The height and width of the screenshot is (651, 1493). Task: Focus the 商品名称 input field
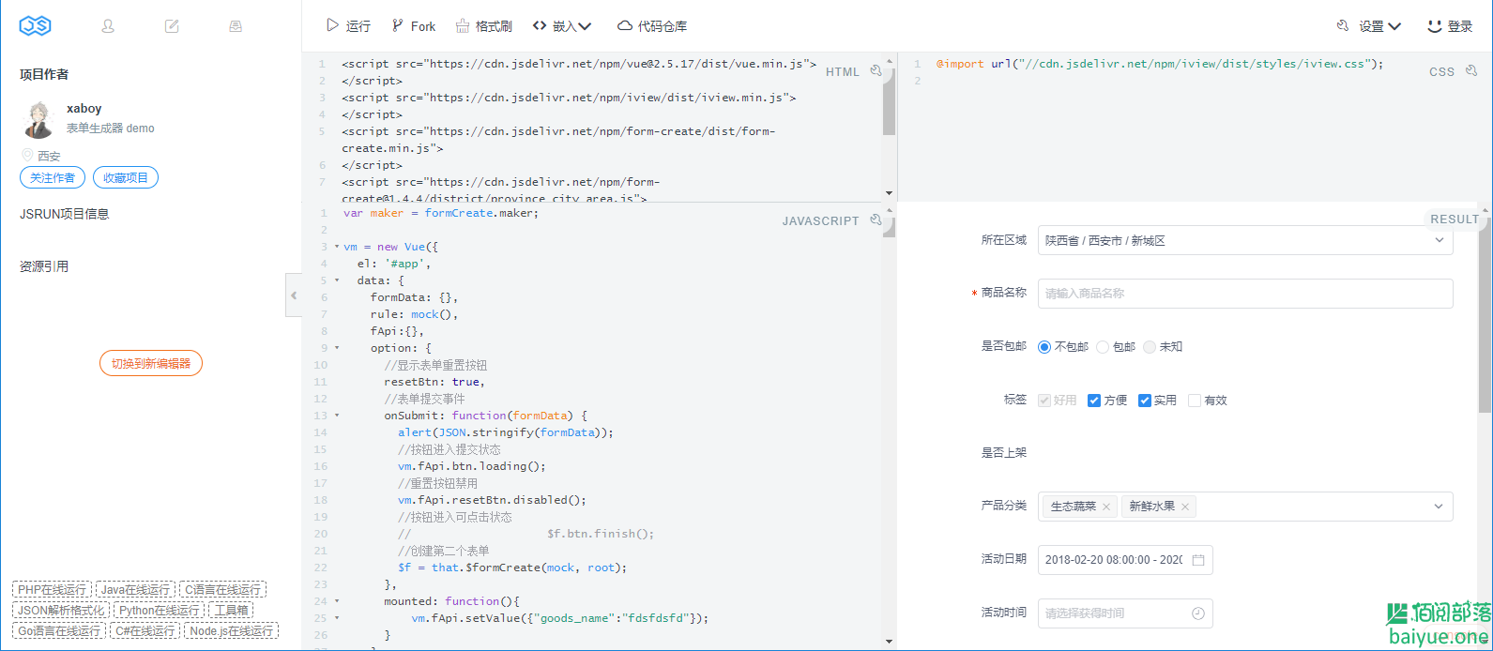click(1245, 293)
